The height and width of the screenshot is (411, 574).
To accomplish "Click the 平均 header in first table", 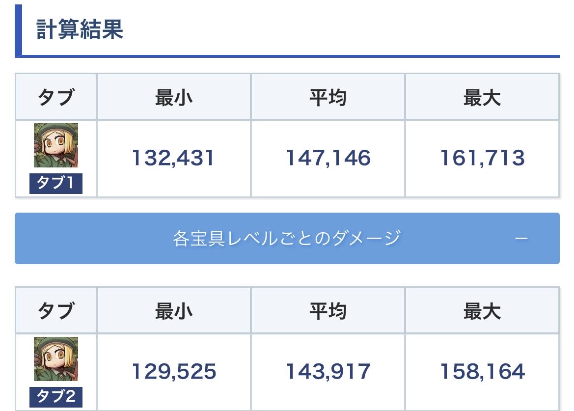I will point(328,97).
